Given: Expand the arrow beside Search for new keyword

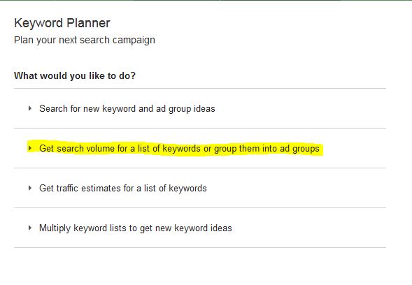Looking at the screenshot, I should click(30, 108).
